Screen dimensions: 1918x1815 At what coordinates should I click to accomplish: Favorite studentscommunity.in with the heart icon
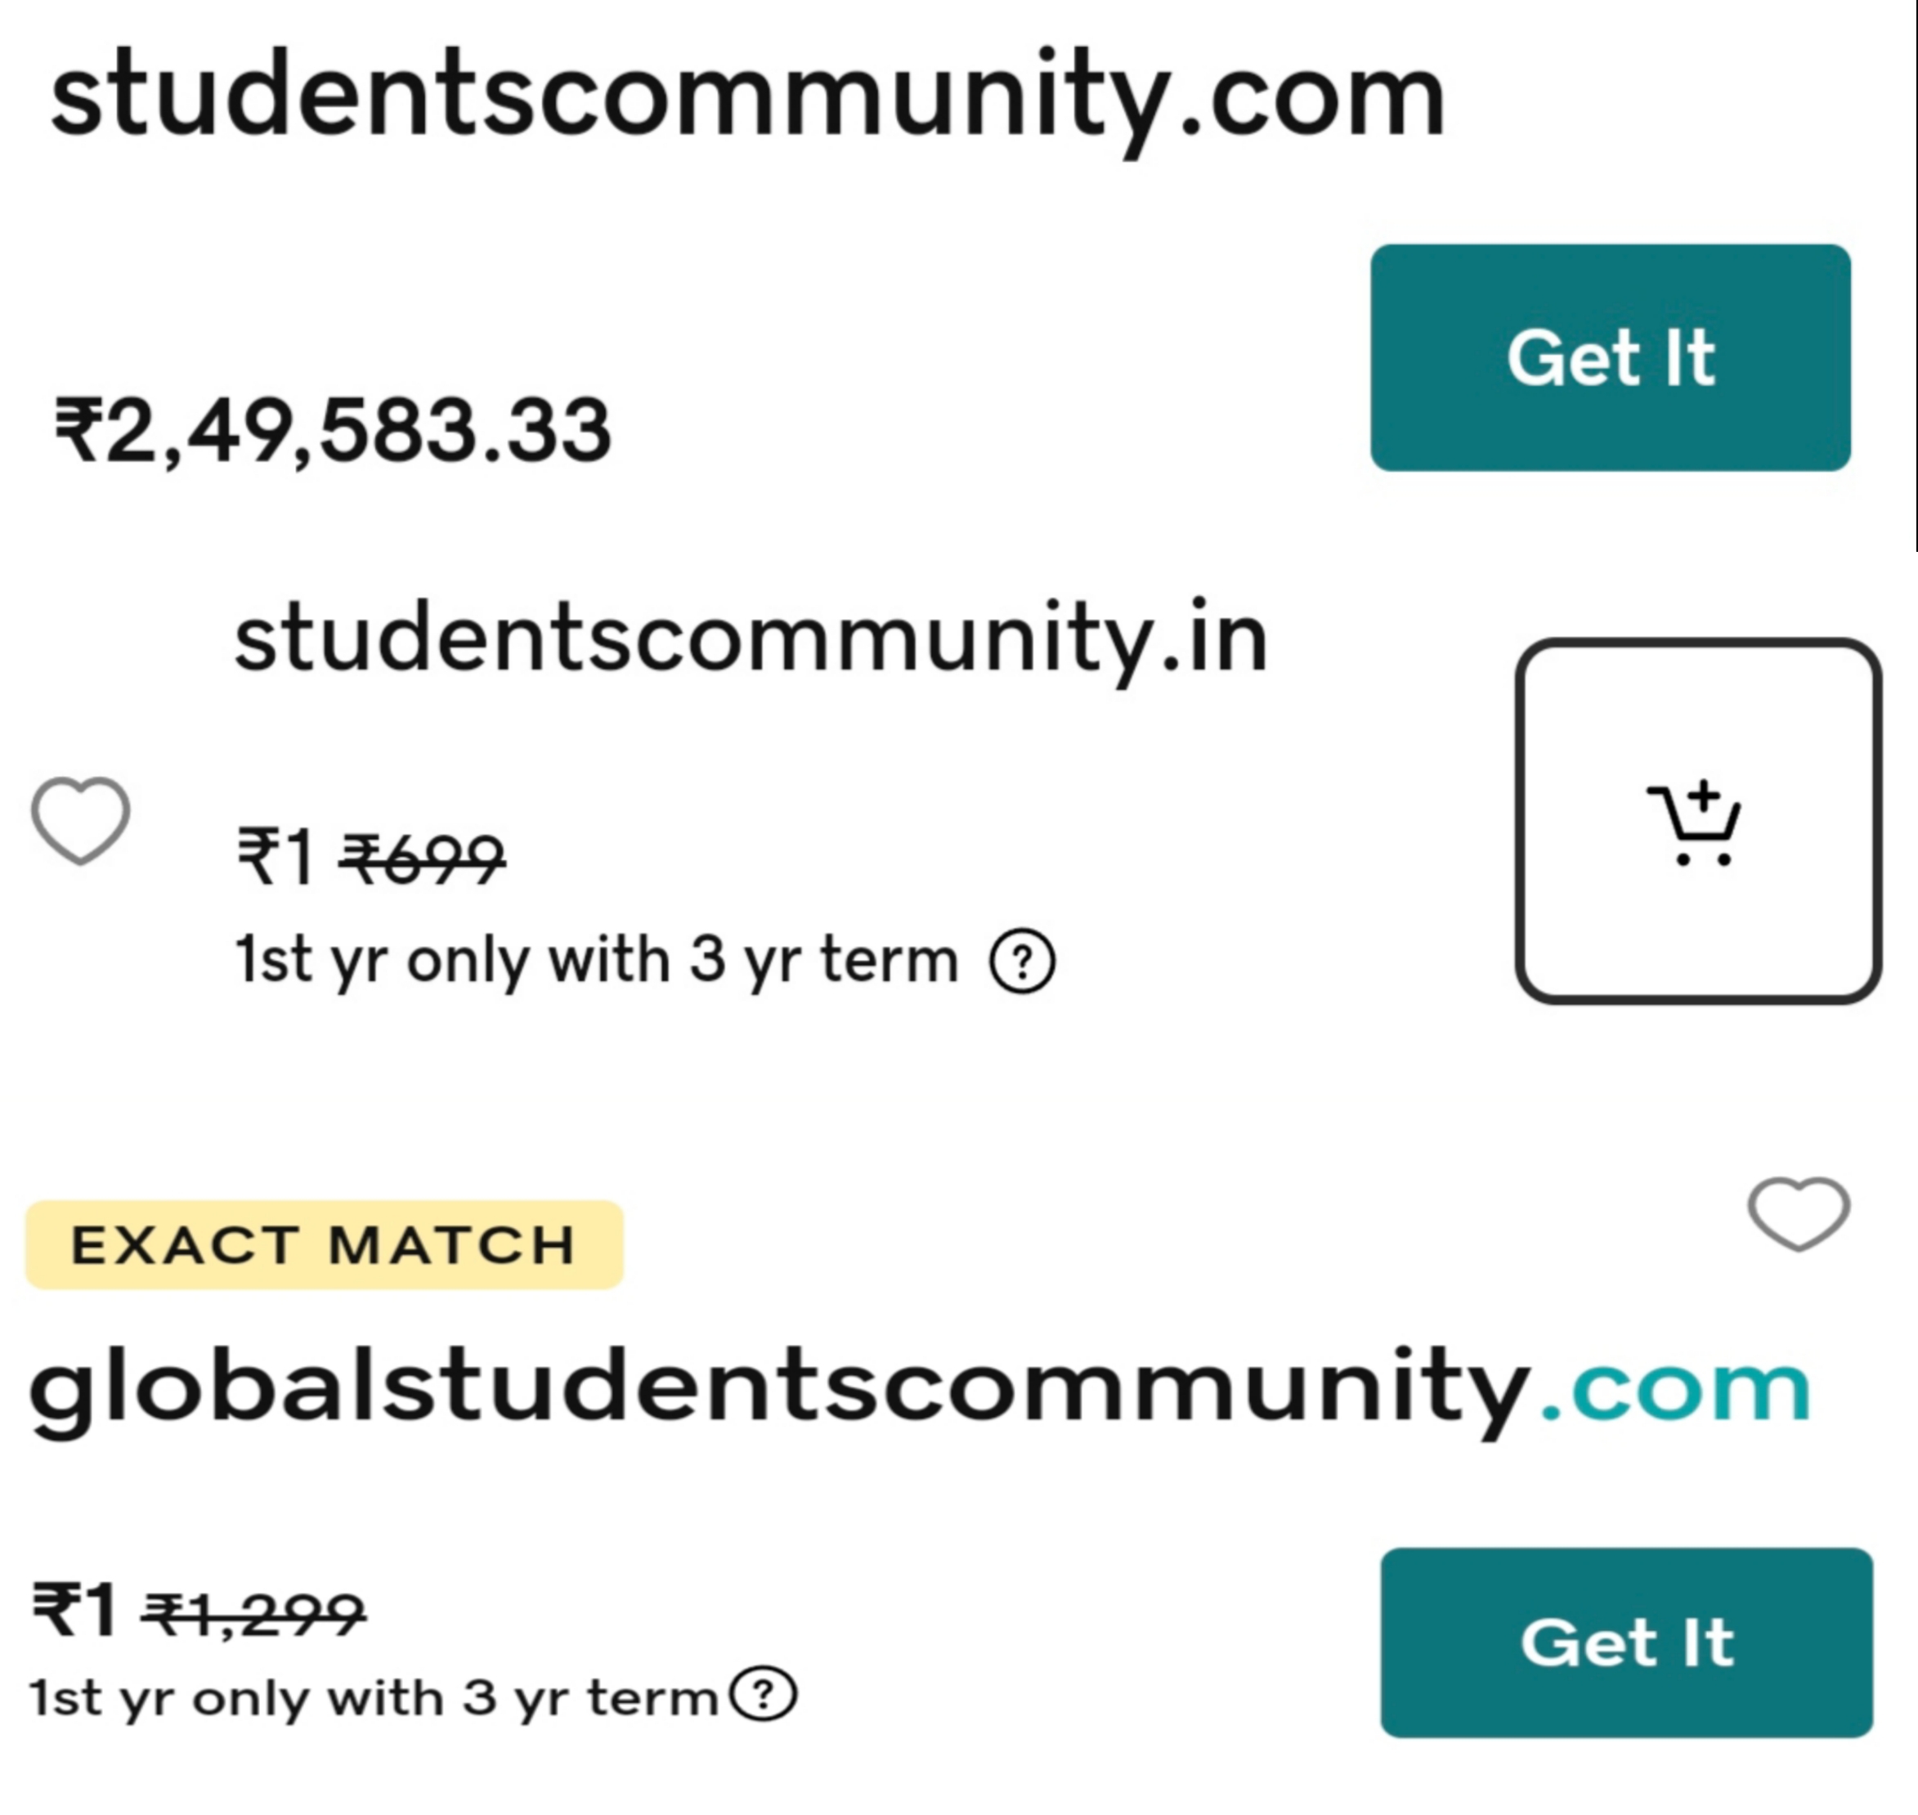(x=80, y=819)
